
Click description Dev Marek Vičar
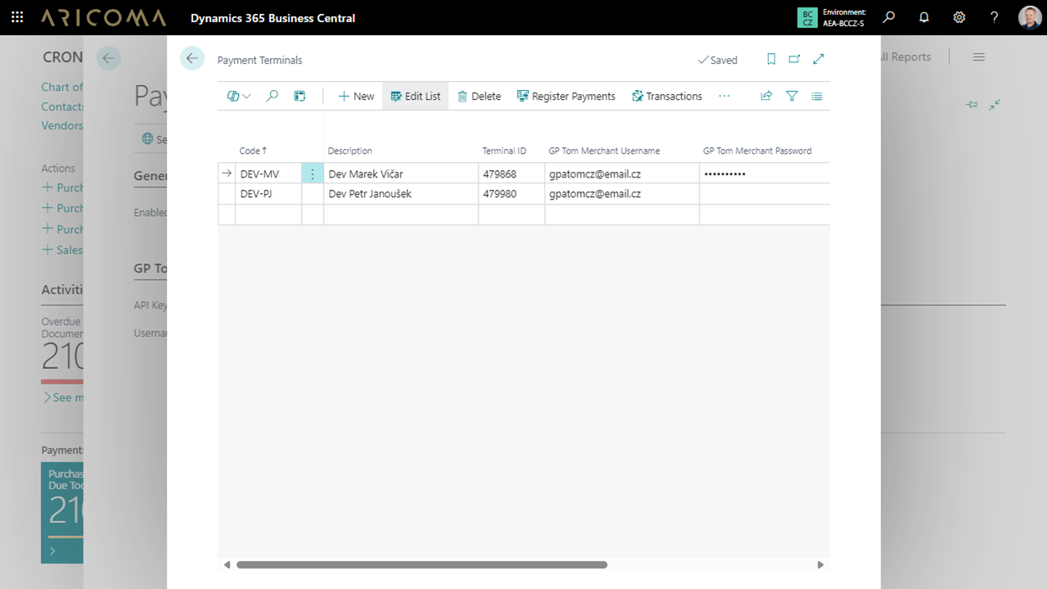(401, 173)
